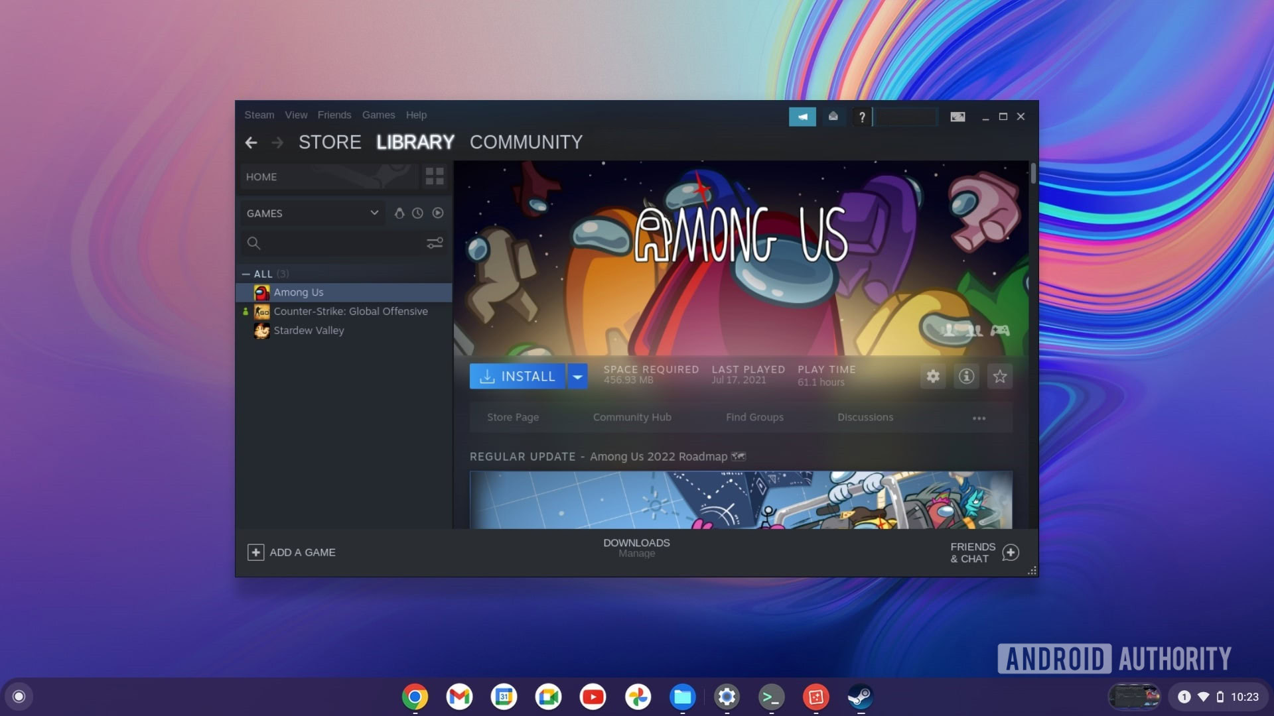Enter Big Picture mode icon
Viewport: 1274px width, 716px height.
click(x=957, y=117)
